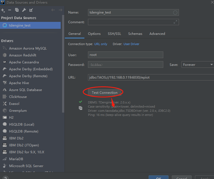This screenshot has width=214, height=179.
Task: Focus the Name input field
Action: point(133,12)
